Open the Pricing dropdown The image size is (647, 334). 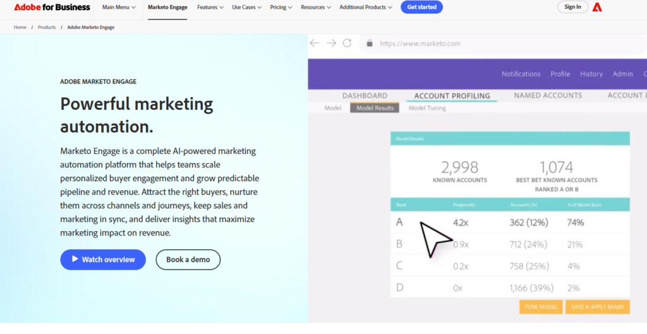(281, 7)
